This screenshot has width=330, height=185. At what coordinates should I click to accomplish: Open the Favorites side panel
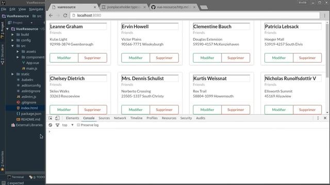pos(2,161)
